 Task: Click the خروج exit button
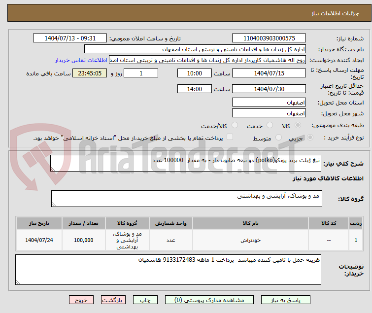click(x=81, y=300)
